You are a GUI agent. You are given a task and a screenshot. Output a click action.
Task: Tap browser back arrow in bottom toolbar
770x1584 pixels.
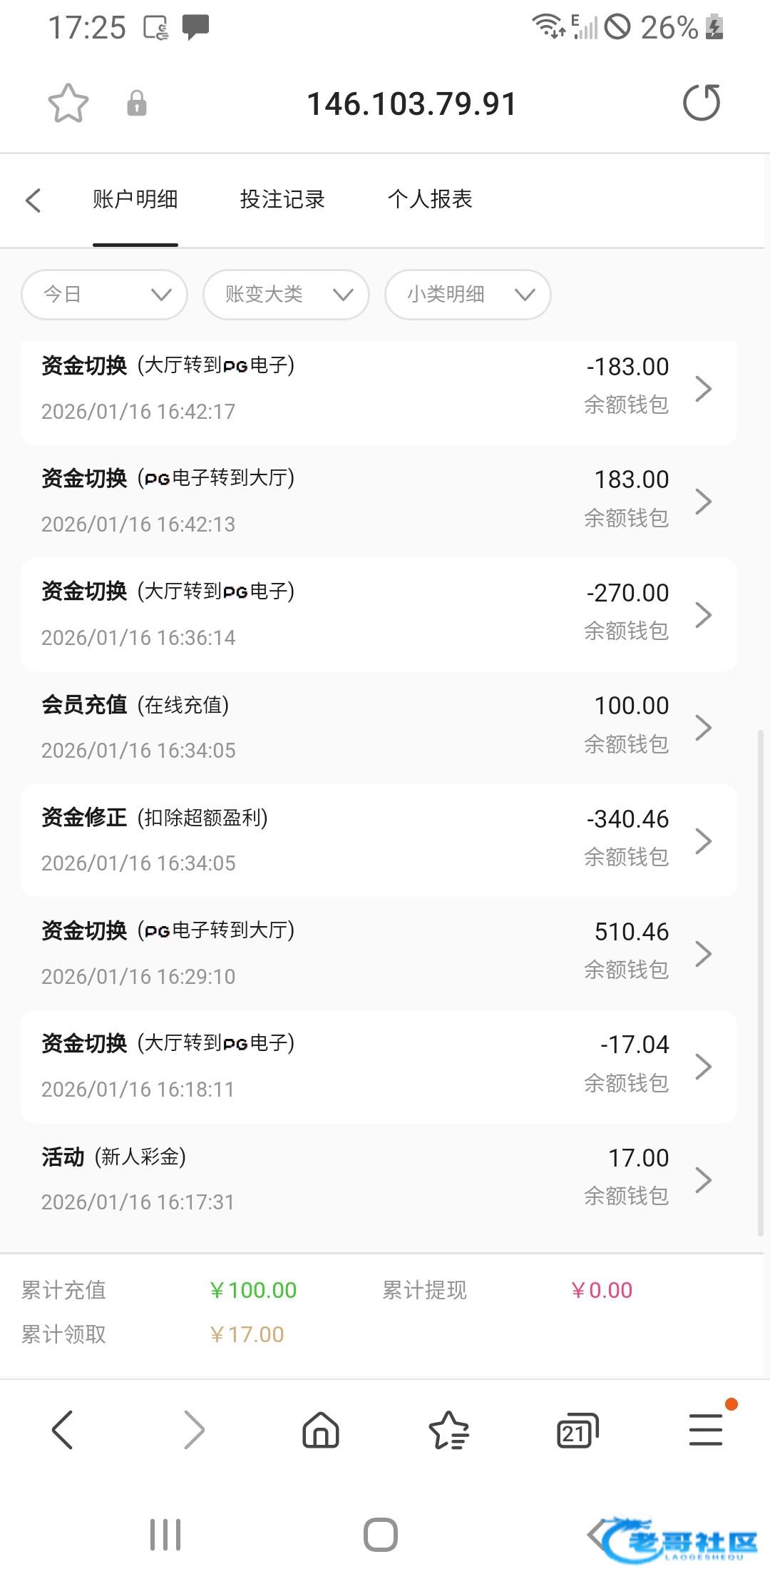click(63, 1430)
